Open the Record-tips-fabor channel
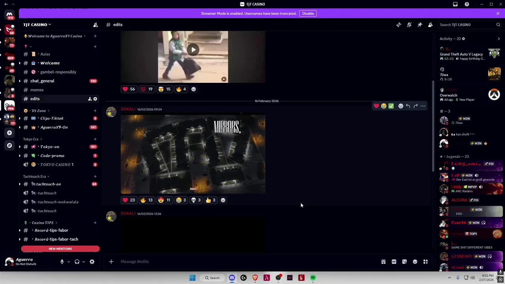Screen dimensions: 505x284 coord(59,230)
